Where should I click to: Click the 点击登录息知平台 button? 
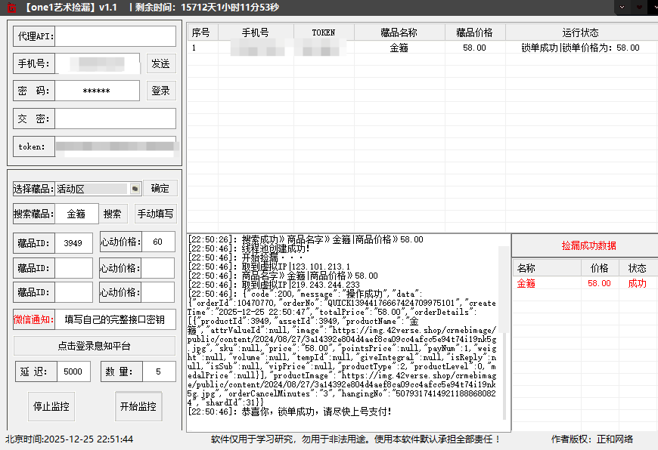coord(95,346)
